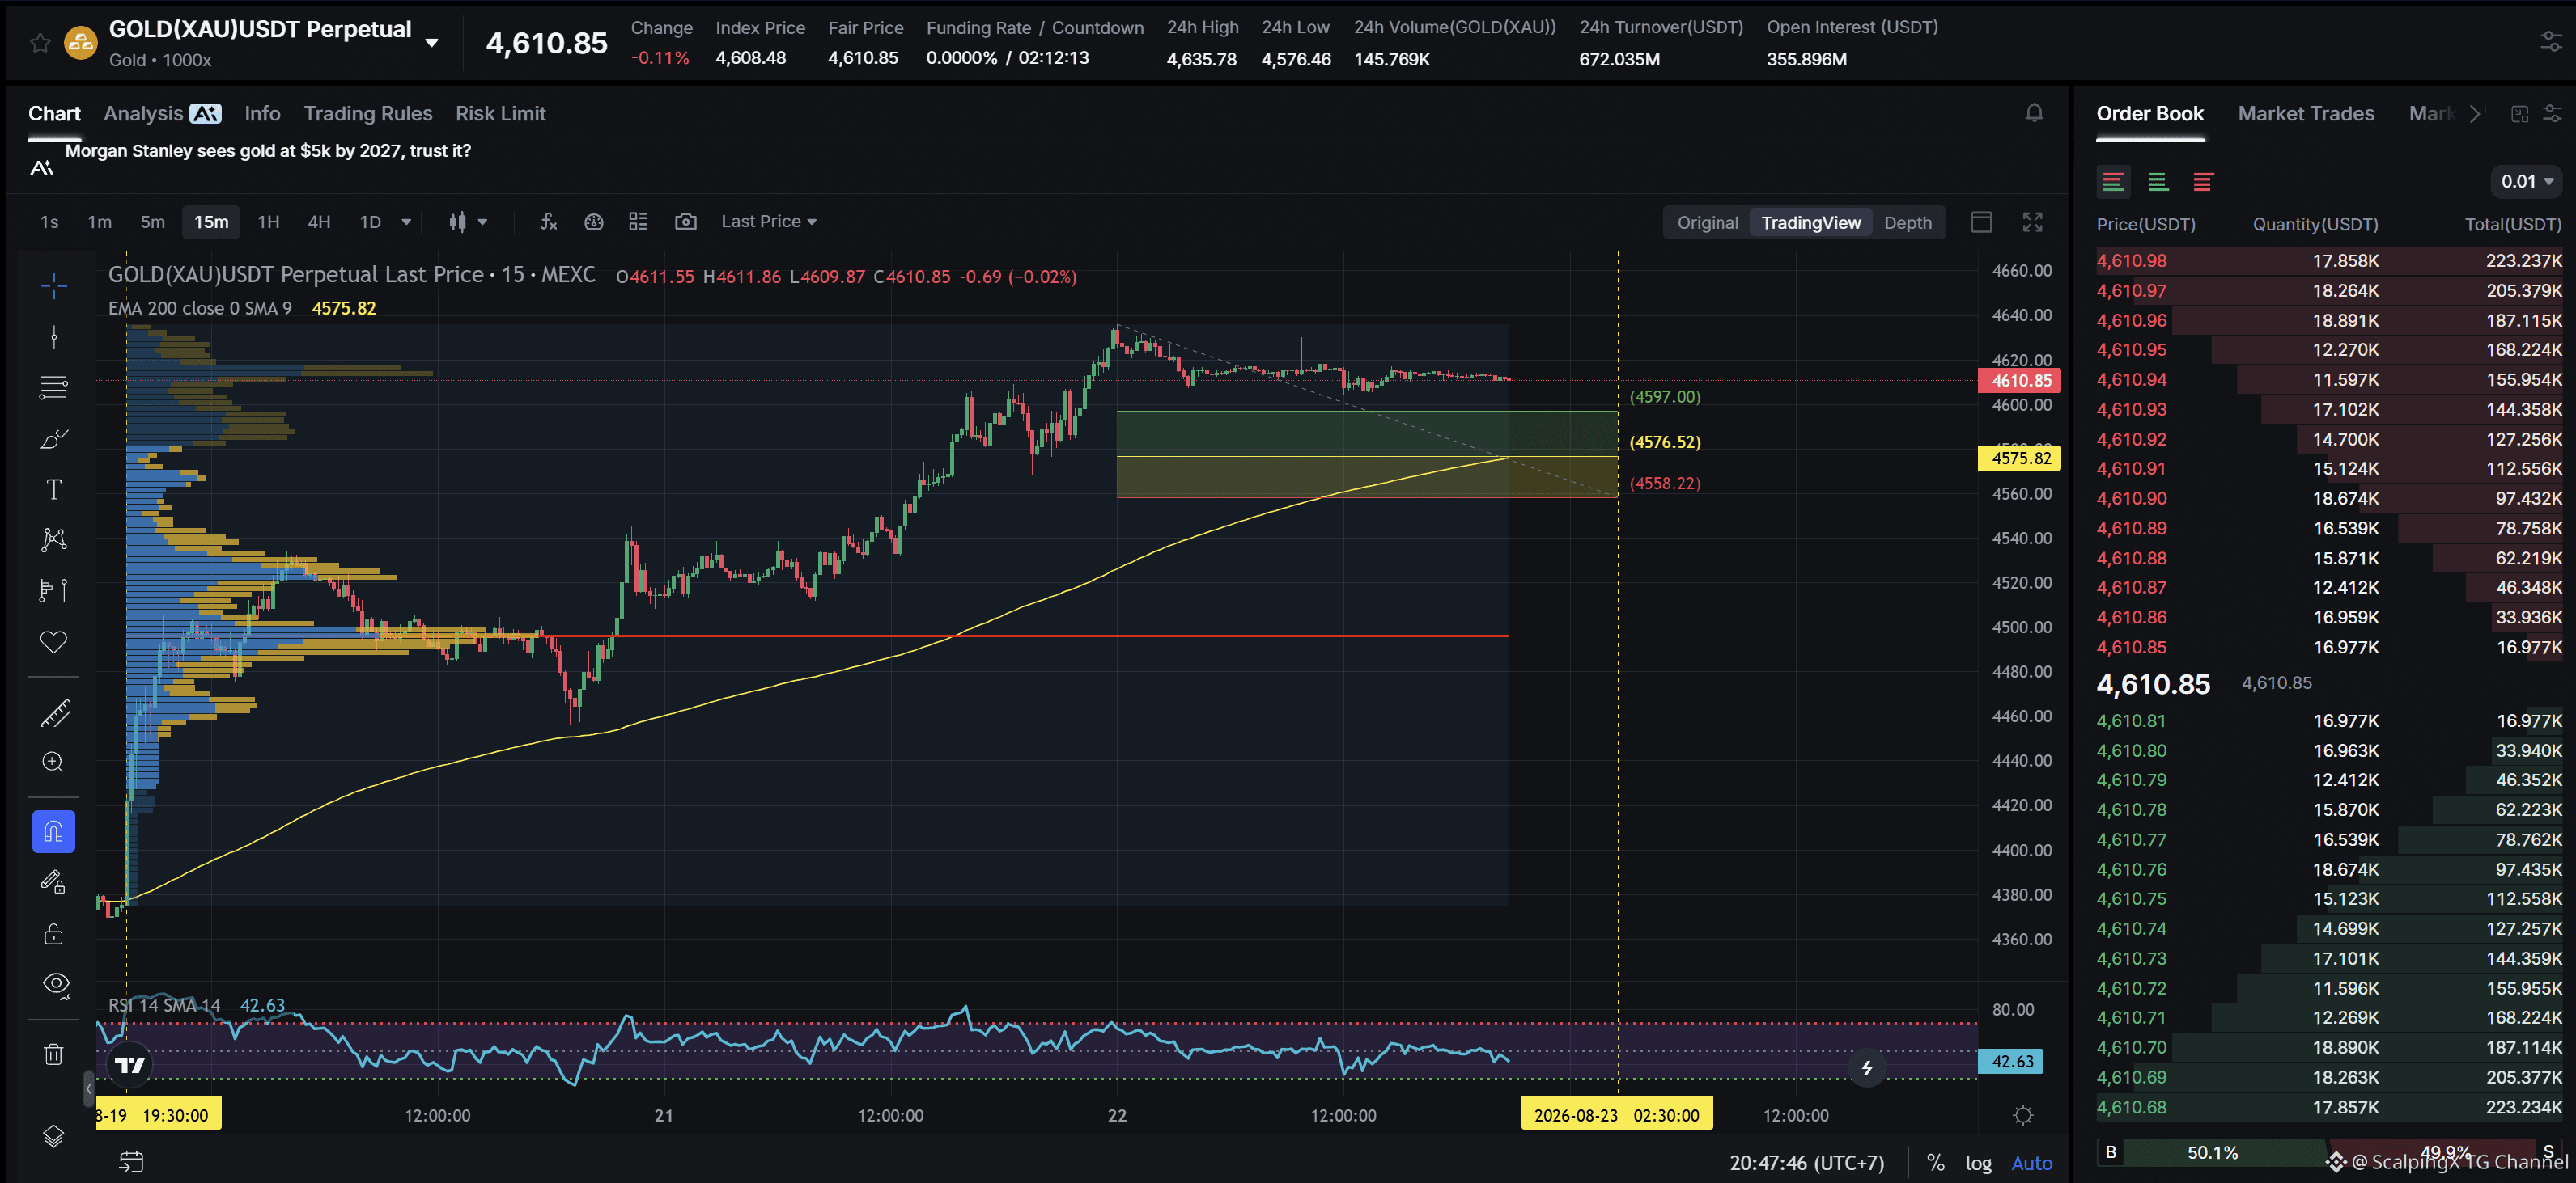Click the ask price 4,610.98 row
The width and height of the screenshot is (2576, 1183).
[2329, 261]
